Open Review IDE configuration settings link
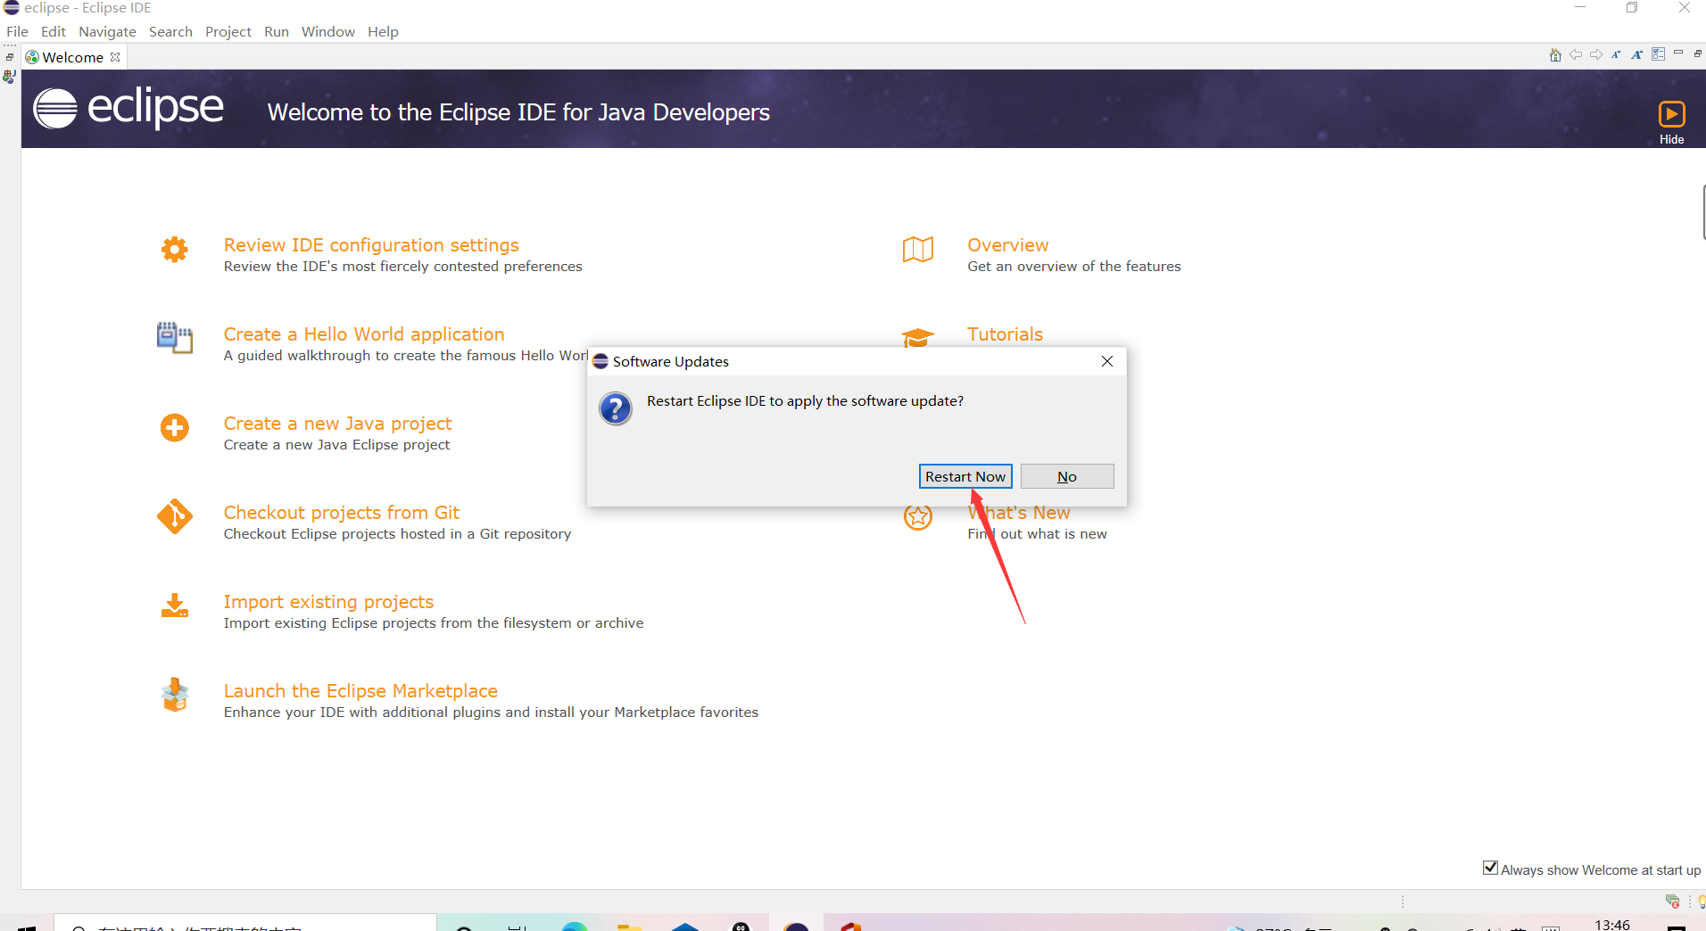Image resolution: width=1706 pixels, height=931 pixels. coord(371,245)
